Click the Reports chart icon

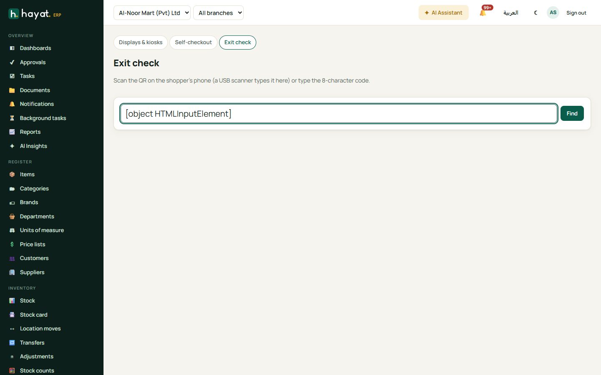tap(12, 132)
